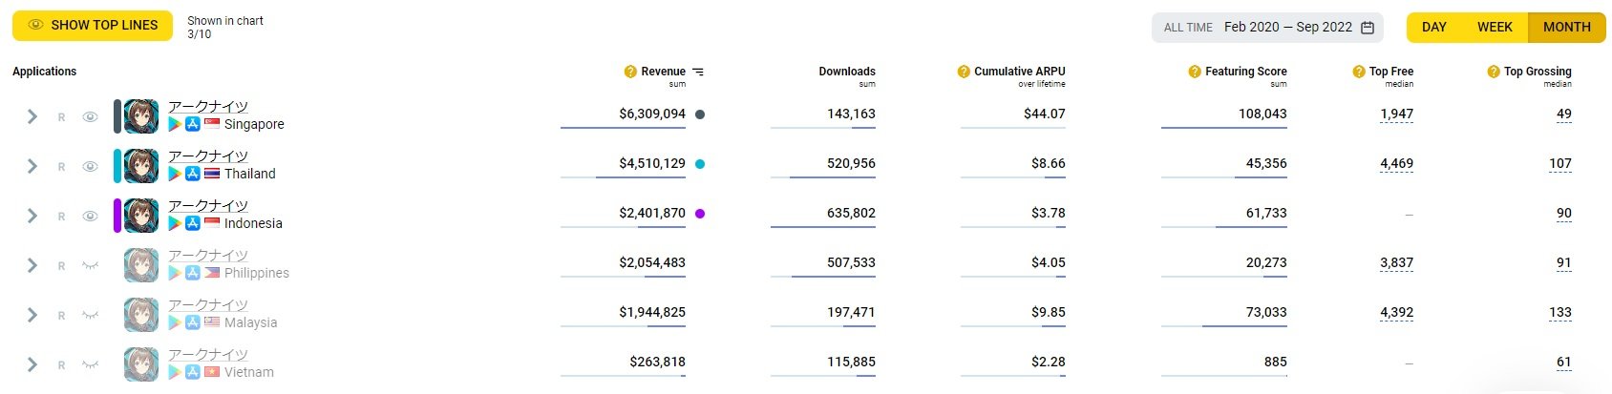Open the Cumulative ARPU help icon

(964, 72)
